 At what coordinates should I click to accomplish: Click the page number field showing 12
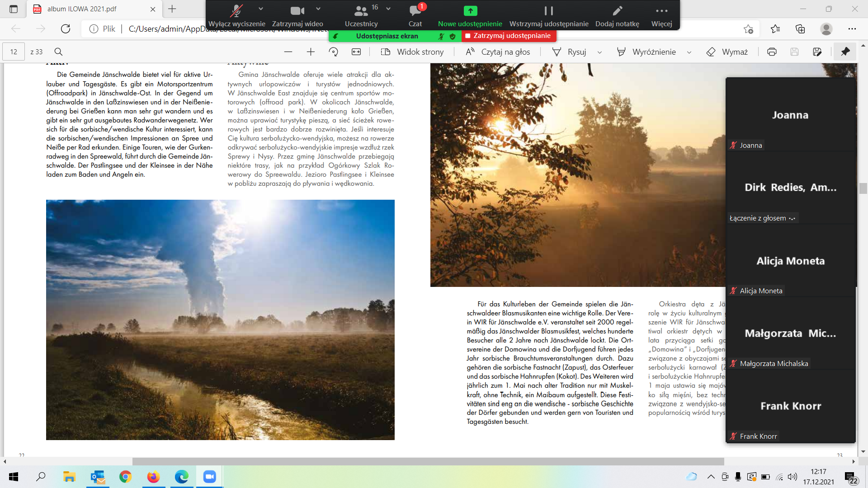click(14, 52)
